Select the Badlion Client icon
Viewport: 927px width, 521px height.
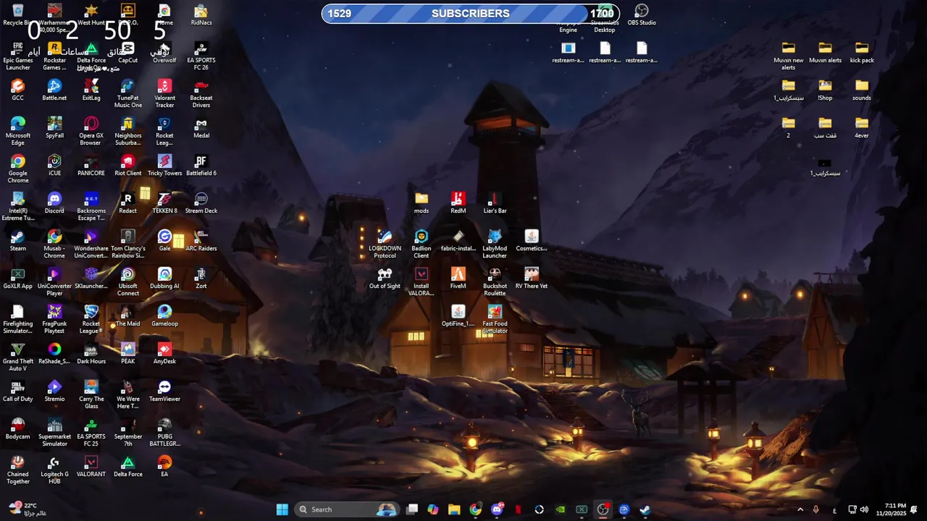[421, 245]
